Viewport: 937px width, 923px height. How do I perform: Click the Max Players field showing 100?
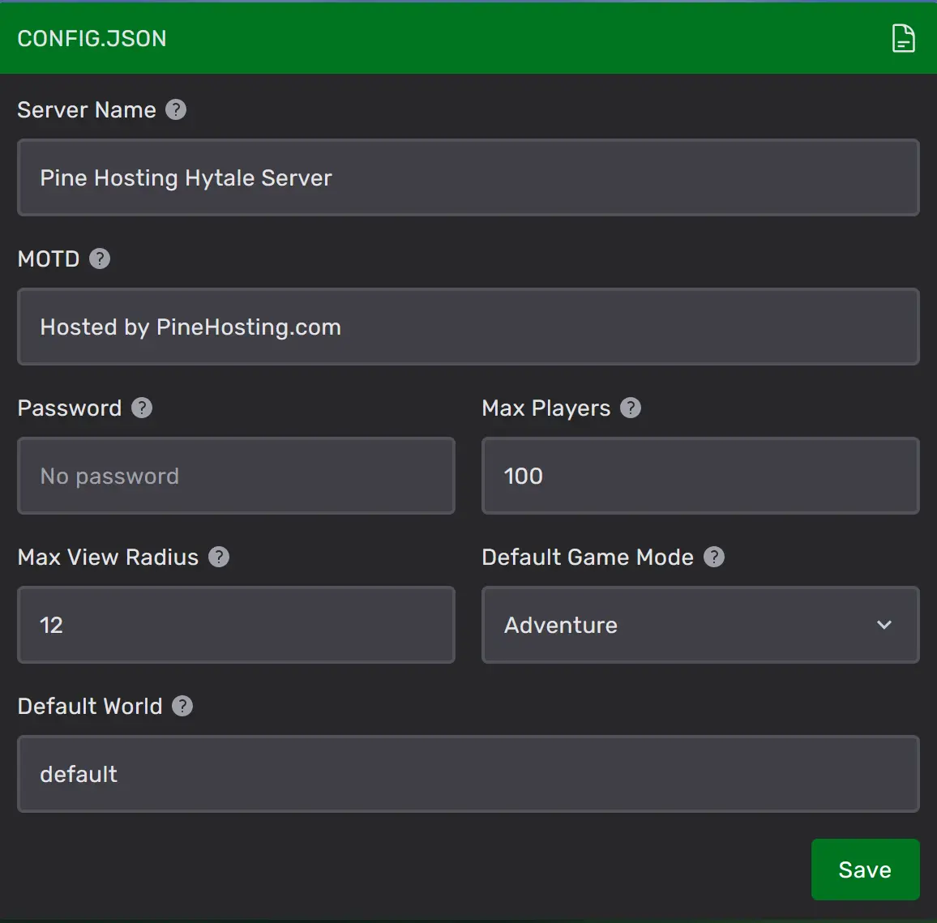[x=700, y=476]
